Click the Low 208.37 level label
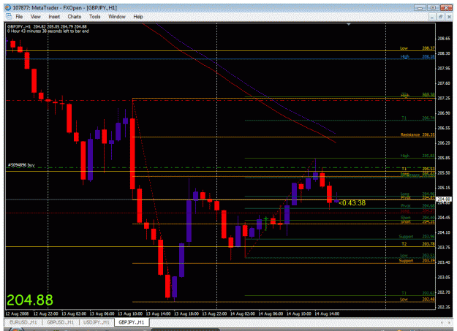The width and height of the screenshot is (457, 331). 418,48
